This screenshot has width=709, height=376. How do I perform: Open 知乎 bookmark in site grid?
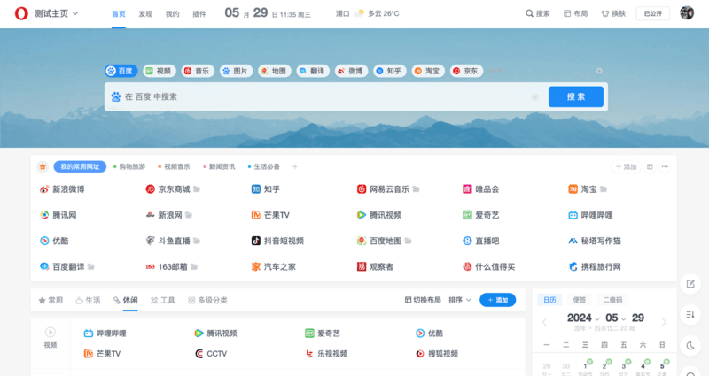[x=266, y=189]
